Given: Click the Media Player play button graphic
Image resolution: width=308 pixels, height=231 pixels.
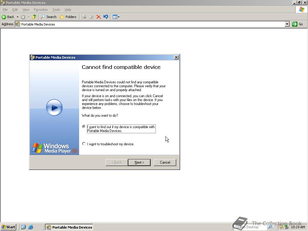Looking at the screenshot, I should tap(54, 107).
